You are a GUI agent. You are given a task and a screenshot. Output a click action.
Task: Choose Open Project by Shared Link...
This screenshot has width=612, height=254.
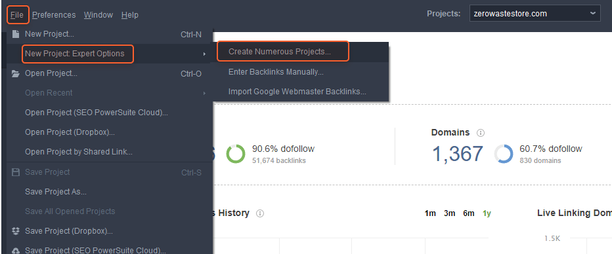point(110,152)
